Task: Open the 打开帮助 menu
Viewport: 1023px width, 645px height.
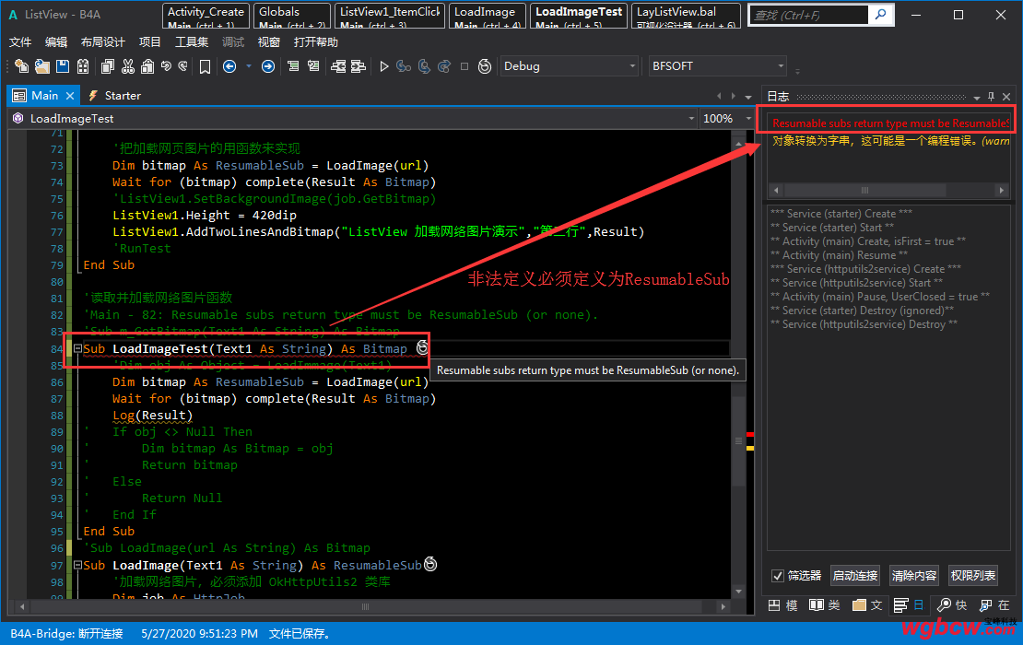Action: point(316,41)
